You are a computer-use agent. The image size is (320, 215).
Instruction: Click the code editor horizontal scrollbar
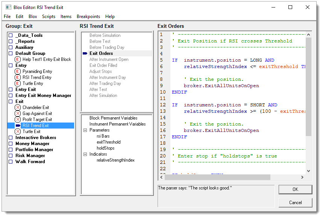point(218,177)
